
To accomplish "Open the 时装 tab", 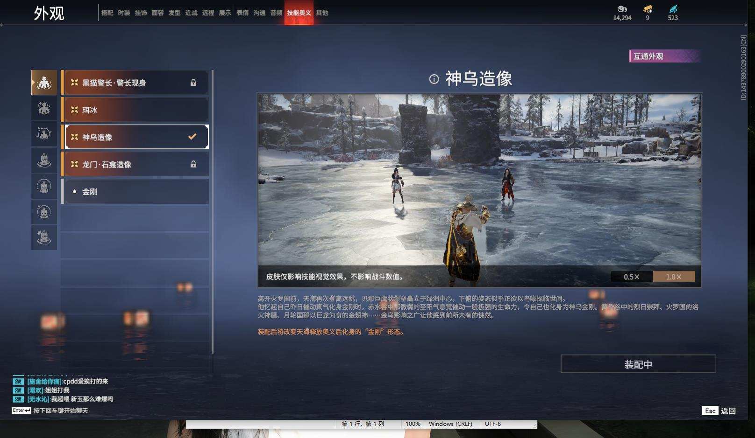I will pyautogui.click(x=124, y=13).
